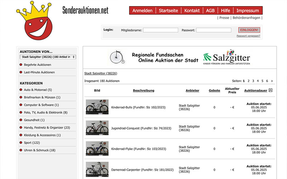Image resolution: width=287 pixels, height=179 pixels.
Task: Open the Hilfe menu item
Action: (x=226, y=11)
